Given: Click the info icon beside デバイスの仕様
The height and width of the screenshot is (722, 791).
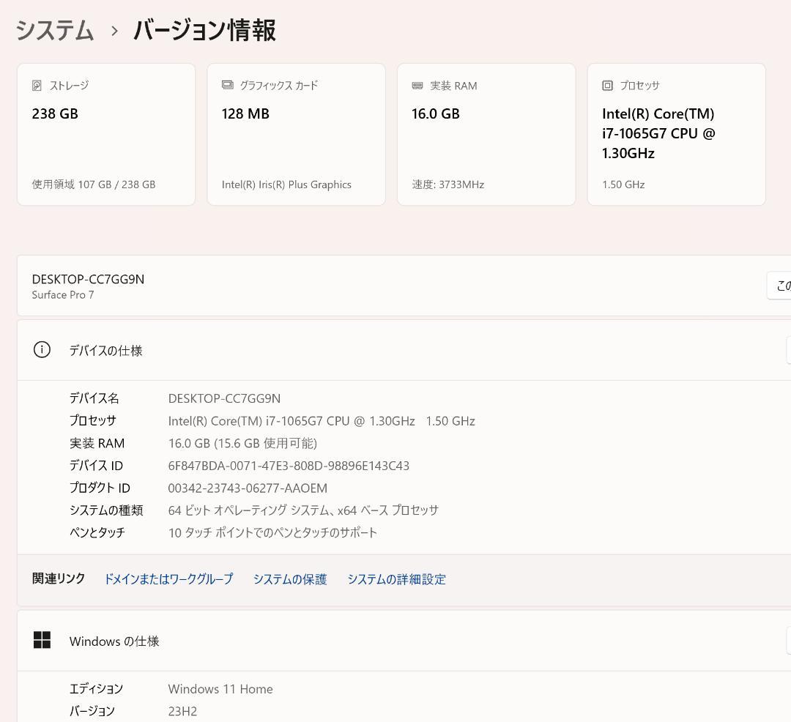Looking at the screenshot, I should pyautogui.click(x=42, y=350).
